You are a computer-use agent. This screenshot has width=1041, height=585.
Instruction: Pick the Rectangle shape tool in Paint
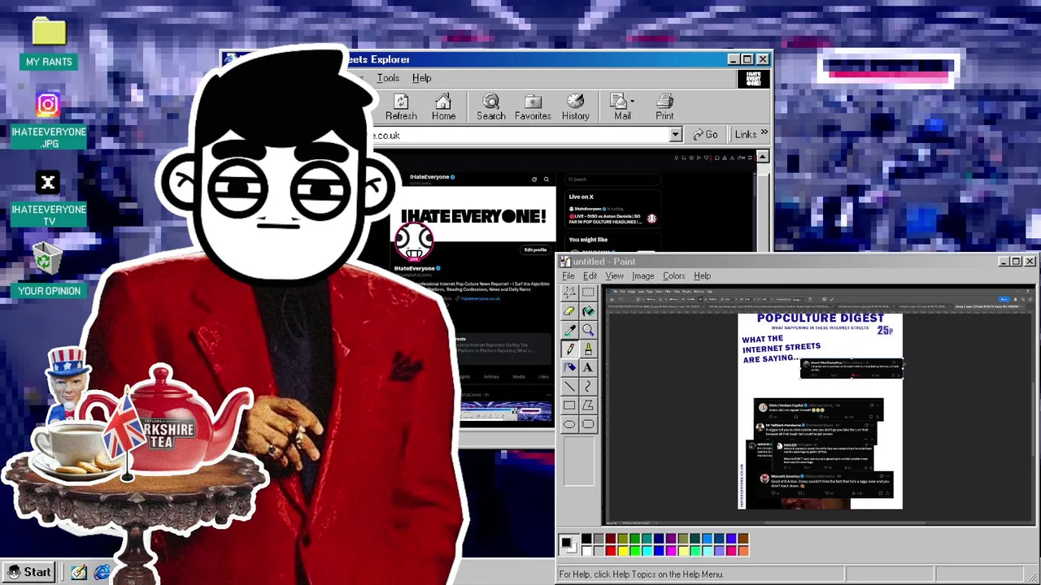(x=569, y=405)
